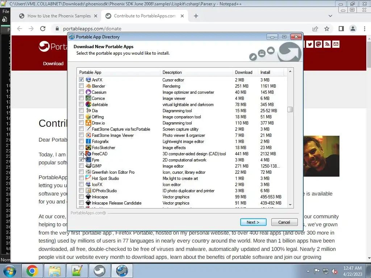
Task: Click the Hot Spot Studio icon
Action: [88, 178]
